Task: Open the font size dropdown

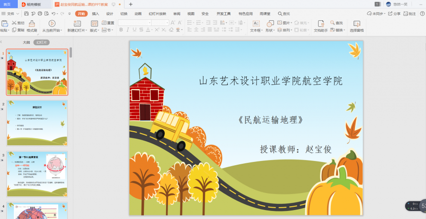Action: (x=167, y=23)
